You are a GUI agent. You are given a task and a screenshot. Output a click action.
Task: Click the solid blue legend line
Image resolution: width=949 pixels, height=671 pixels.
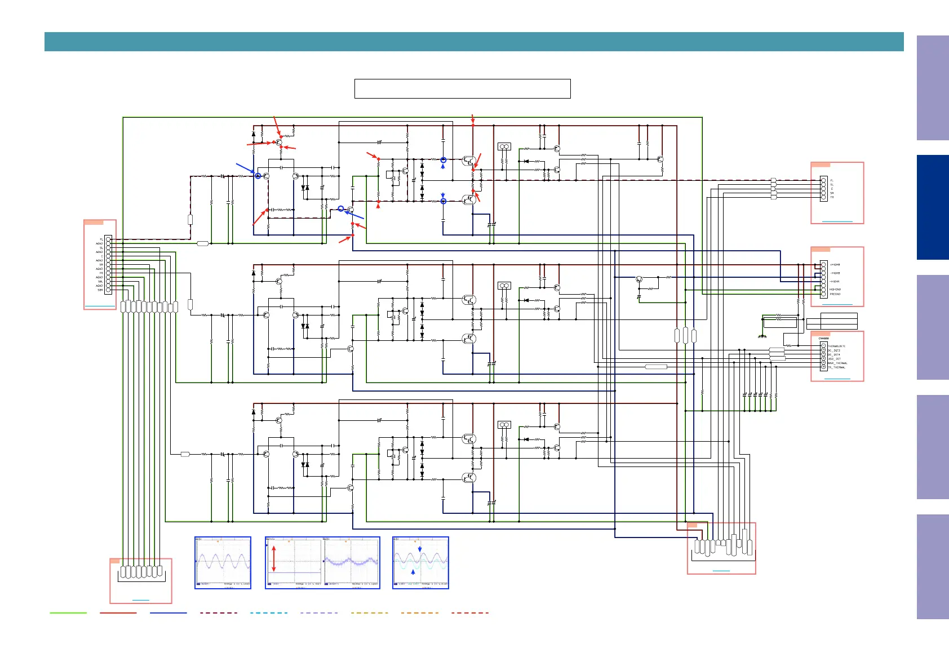pos(168,613)
